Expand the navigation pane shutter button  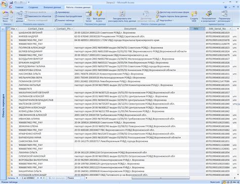click(x=3, y=29)
